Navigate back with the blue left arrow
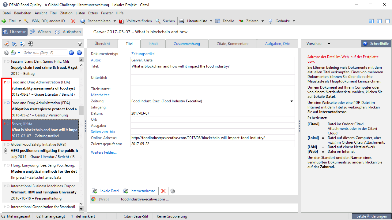 click(71, 53)
